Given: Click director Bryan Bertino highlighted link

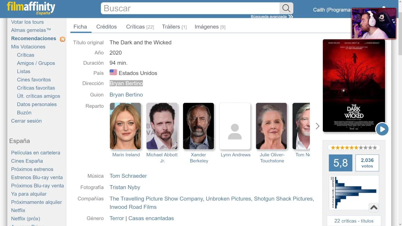Looking at the screenshot, I should 126,83.
